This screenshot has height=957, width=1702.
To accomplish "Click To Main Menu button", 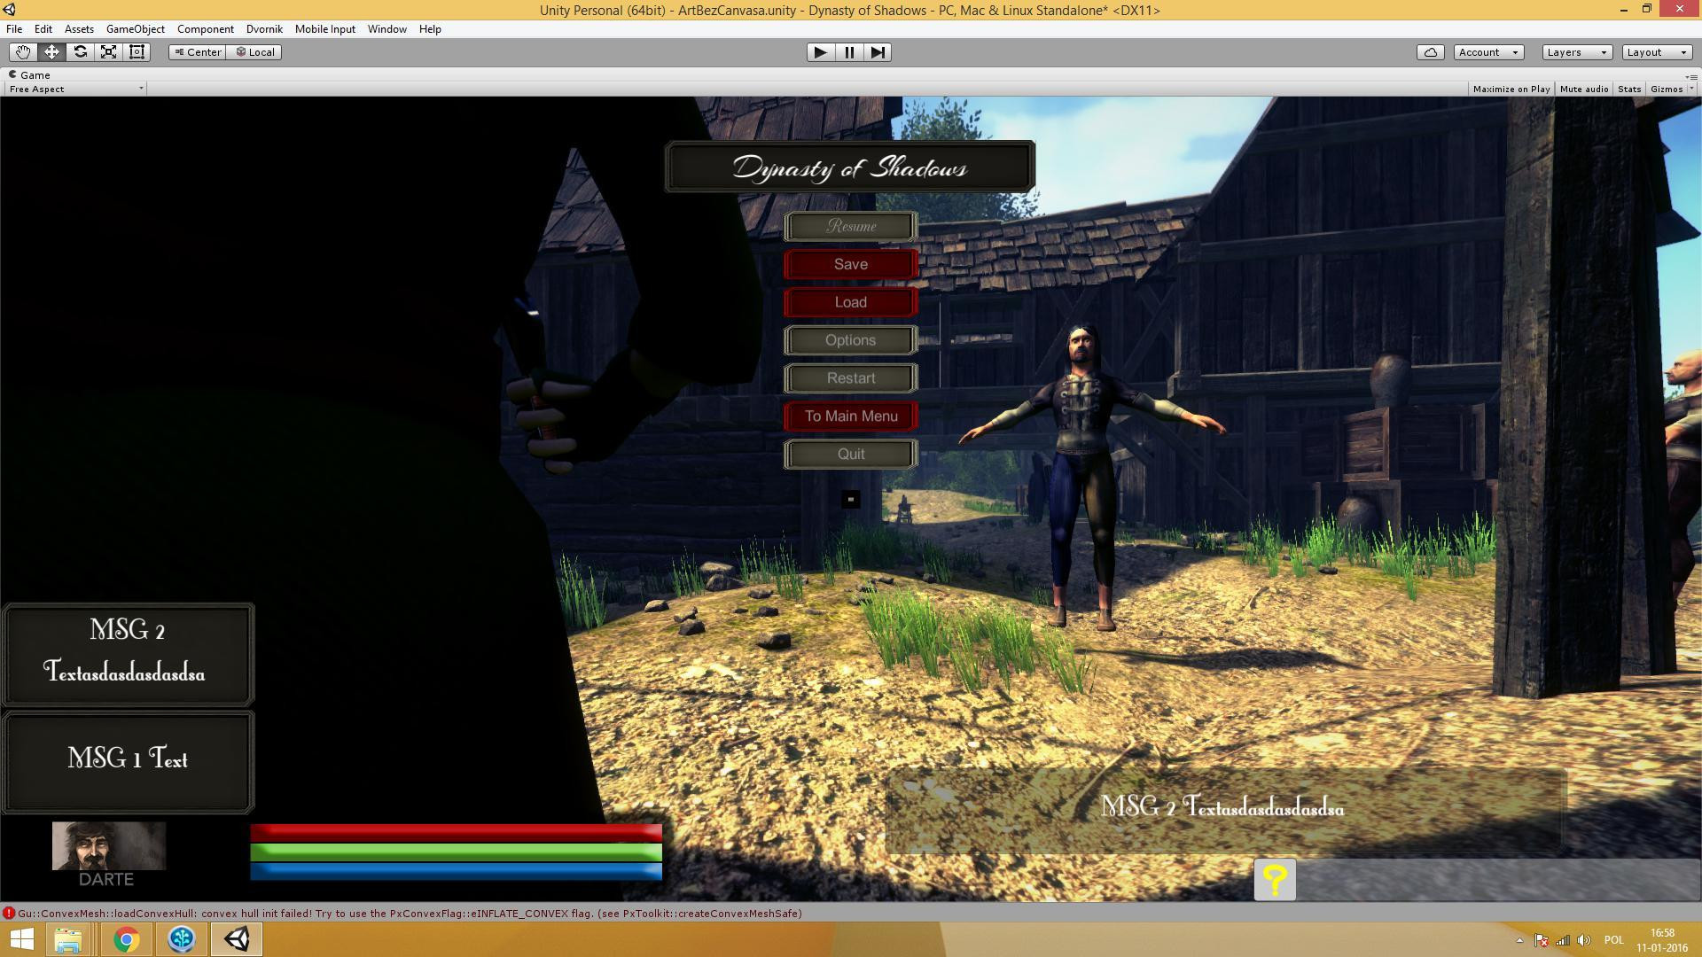I will click(x=851, y=416).
